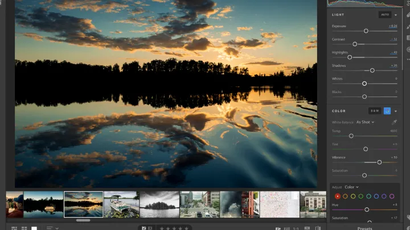
Task: Collapse the Color panel section
Action: click(396, 111)
